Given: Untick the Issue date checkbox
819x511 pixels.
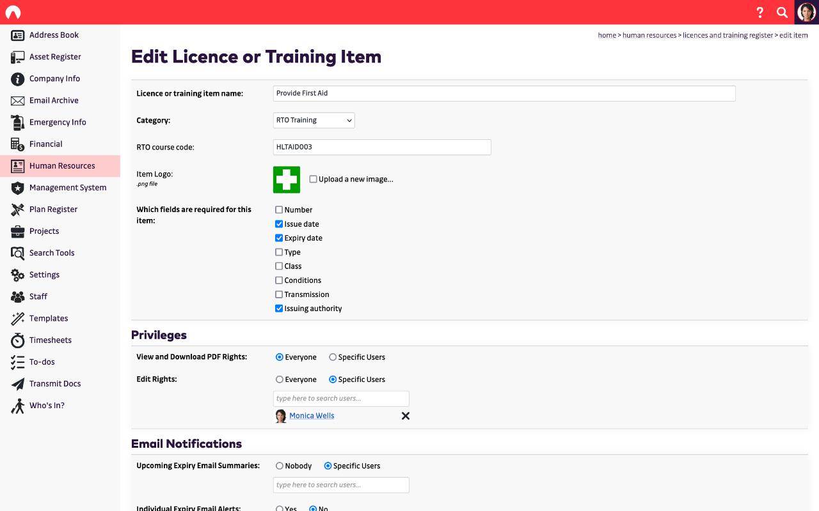Looking at the screenshot, I should click(x=279, y=224).
